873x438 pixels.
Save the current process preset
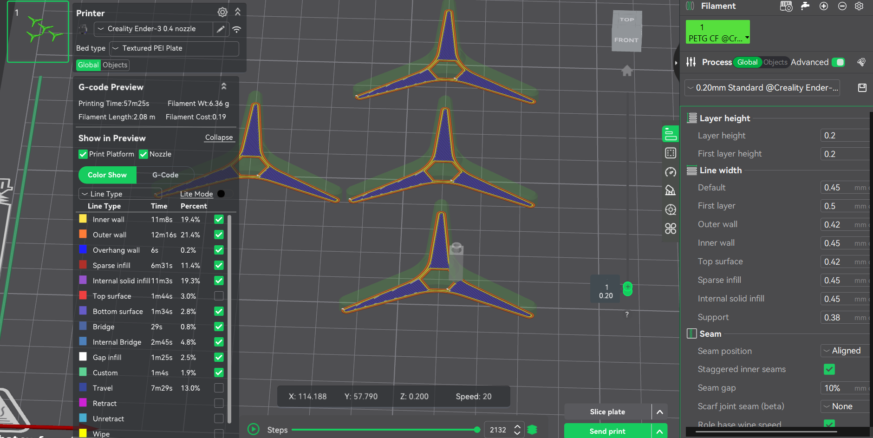[x=862, y=88]
